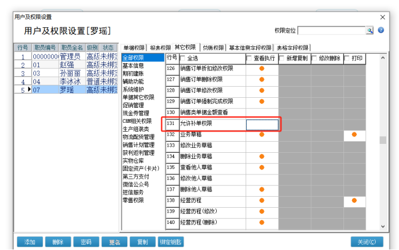Select 辅助功能 category

133,81
